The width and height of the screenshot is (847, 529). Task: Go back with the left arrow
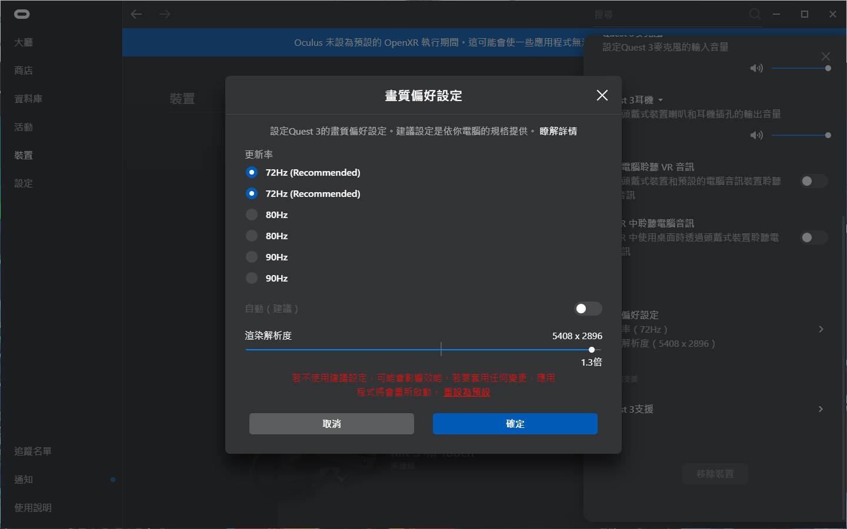coord(136,14)
